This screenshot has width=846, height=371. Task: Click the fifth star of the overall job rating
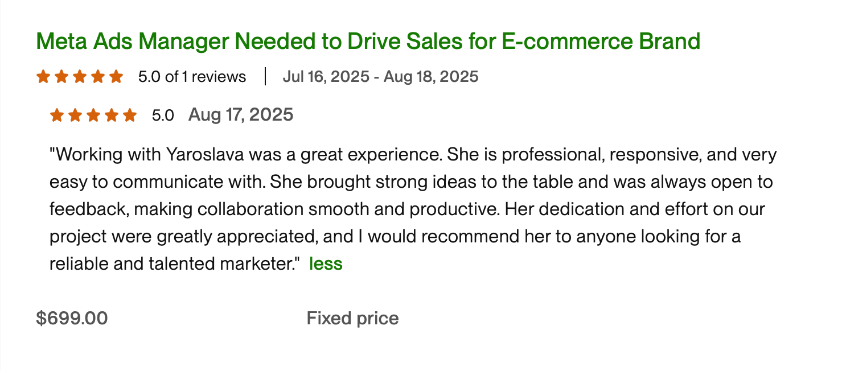click(x=116, y=76)
